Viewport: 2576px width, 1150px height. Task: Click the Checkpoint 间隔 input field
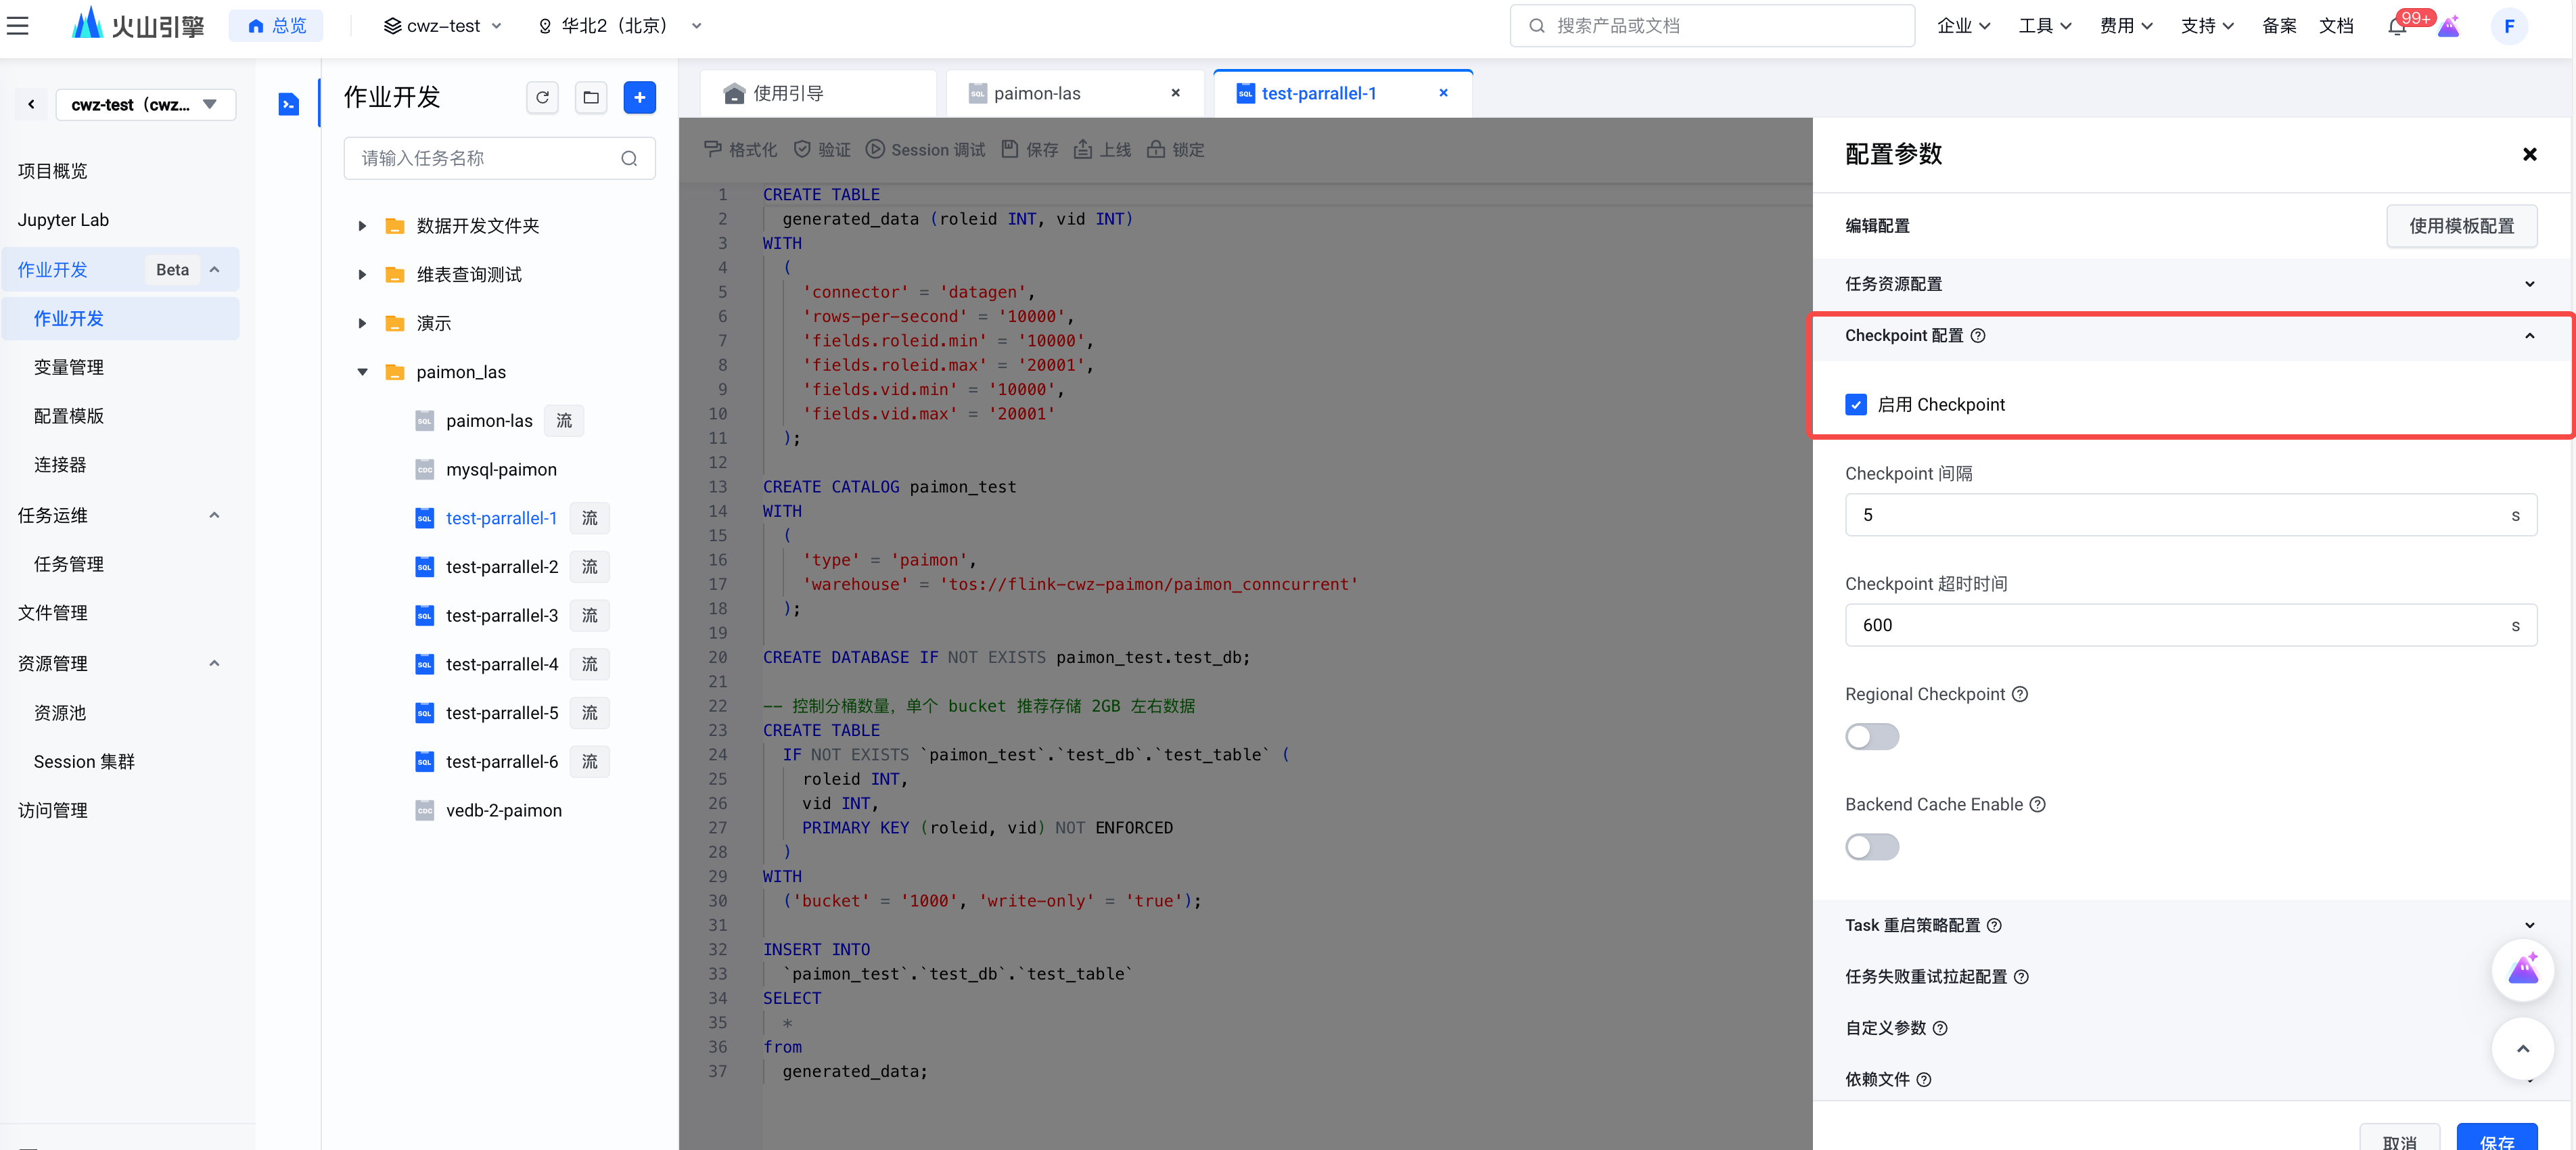pyautogui.click(x=2190, y=515)
